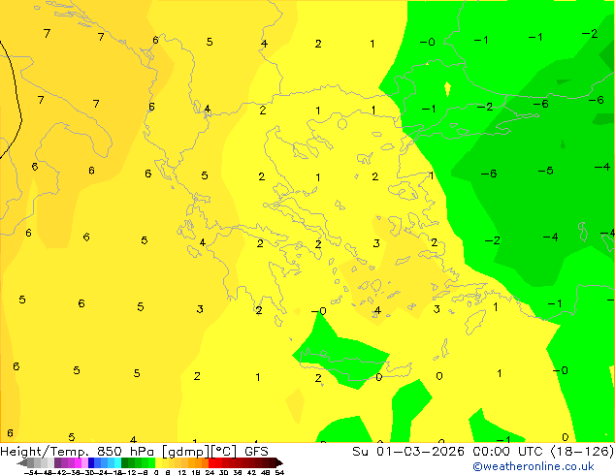Click the '-5' temperature value on map
The image size is (615, 475).
pyautogui.click(x=545, y=171)
